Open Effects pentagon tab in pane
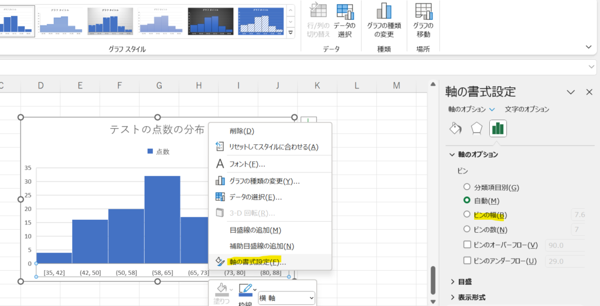Viewport: 600px width, 306px height. pyautogui.click(x=476, y=129)
